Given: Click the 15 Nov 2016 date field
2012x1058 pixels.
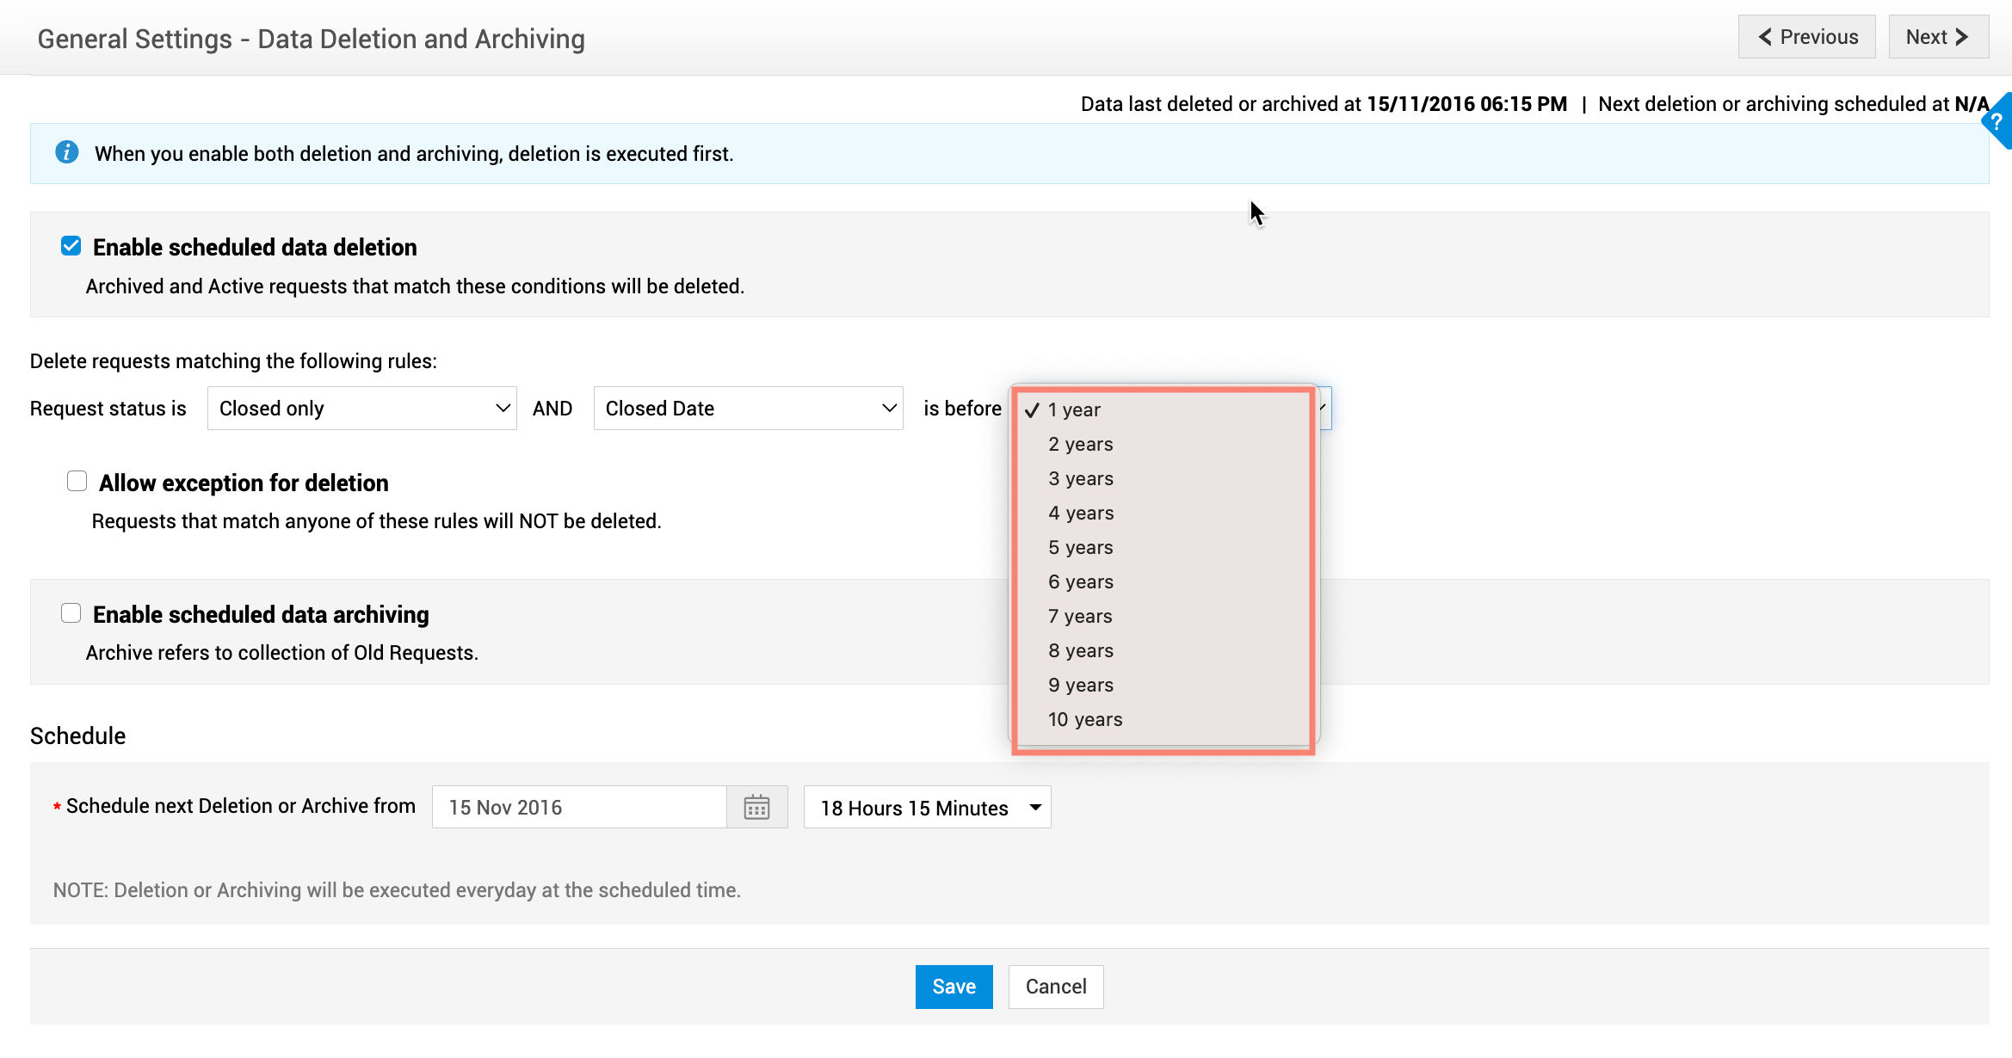Looking at the screenshot, I should click(579, 807).
